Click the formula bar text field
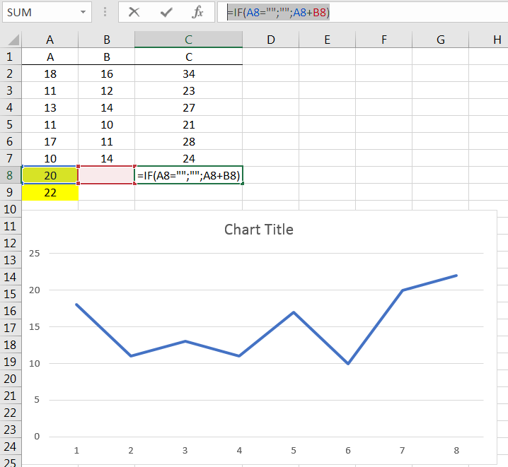 362,12
